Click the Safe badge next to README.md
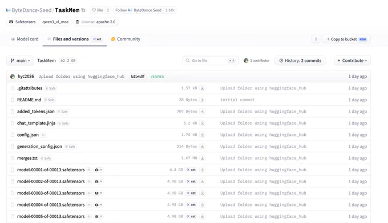 (50, 100)
